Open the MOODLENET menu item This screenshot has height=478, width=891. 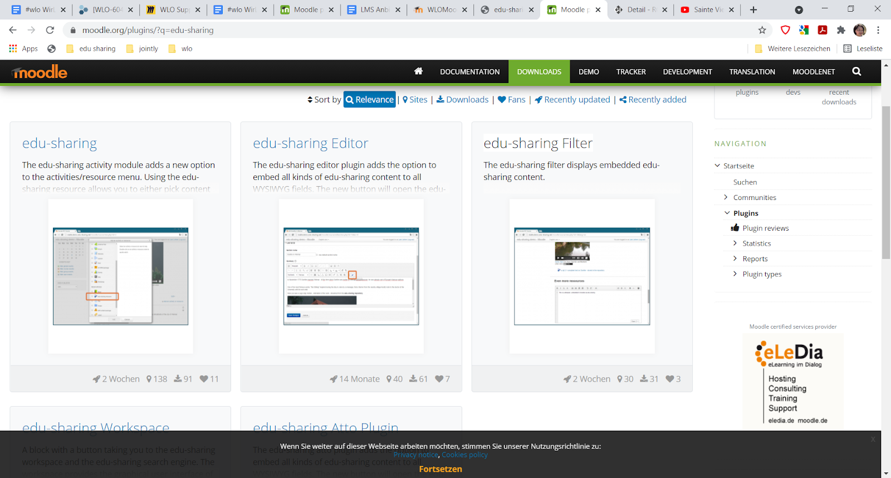(814, 72)
